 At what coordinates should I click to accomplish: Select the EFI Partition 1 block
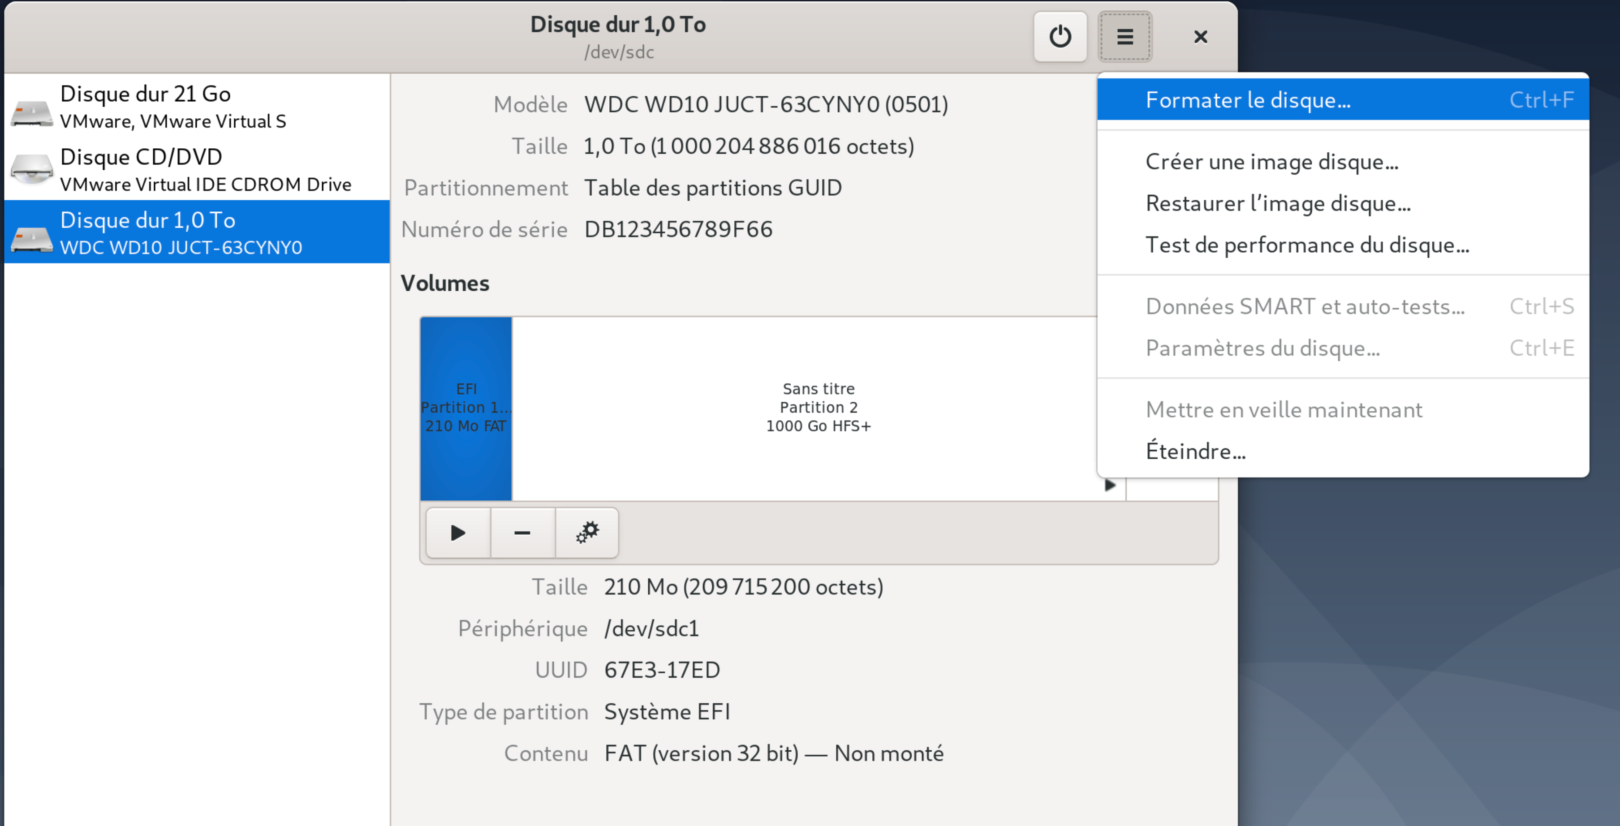(x=466, y=408)
